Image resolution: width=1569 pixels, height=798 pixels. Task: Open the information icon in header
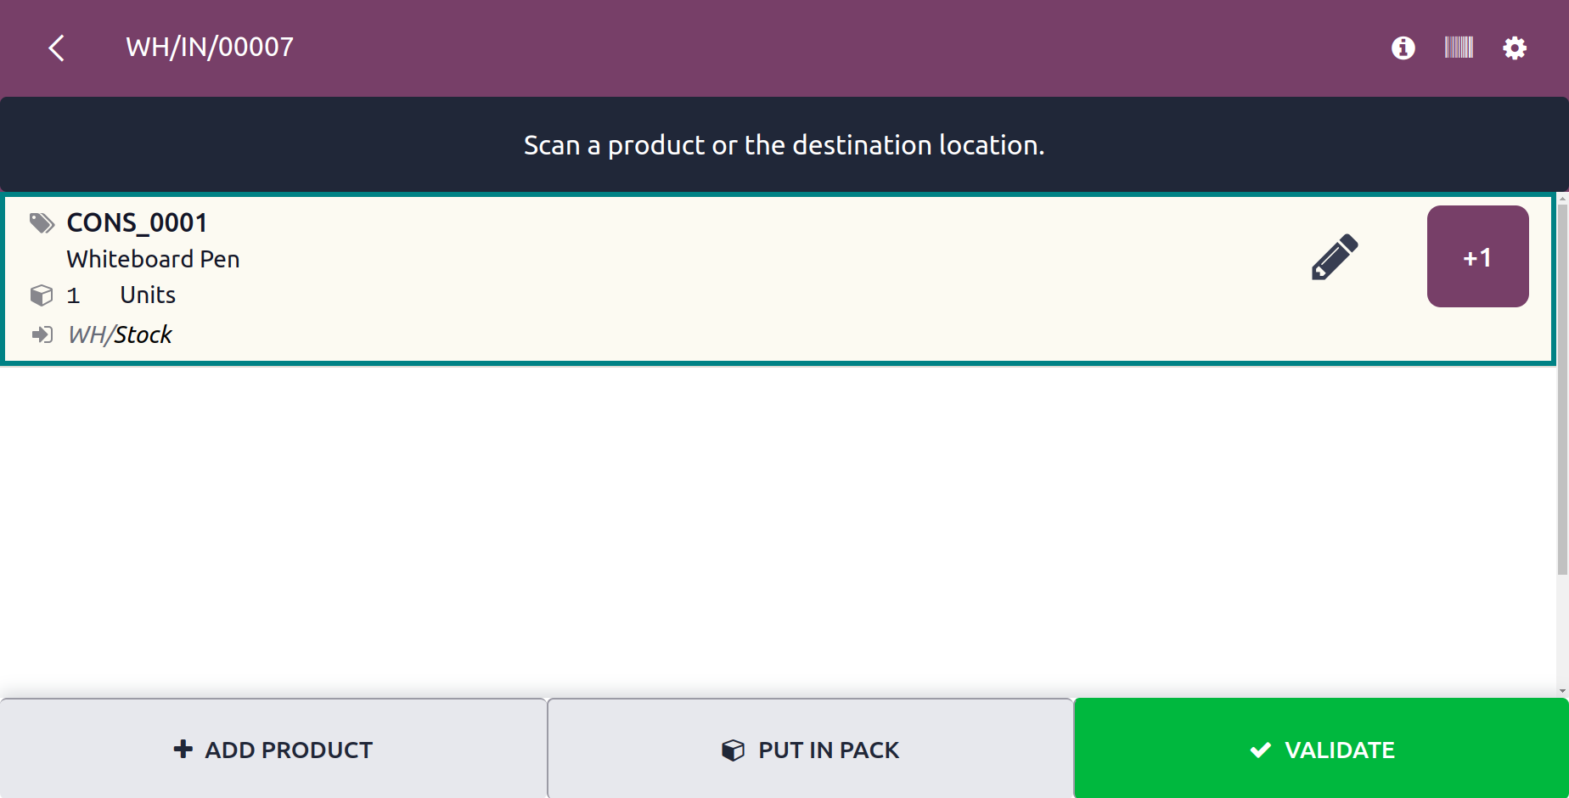click(x=1403, y=48)
